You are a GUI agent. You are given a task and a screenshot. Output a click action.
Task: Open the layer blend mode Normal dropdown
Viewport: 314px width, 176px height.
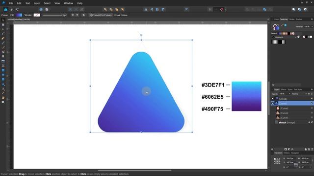(299, 94)
